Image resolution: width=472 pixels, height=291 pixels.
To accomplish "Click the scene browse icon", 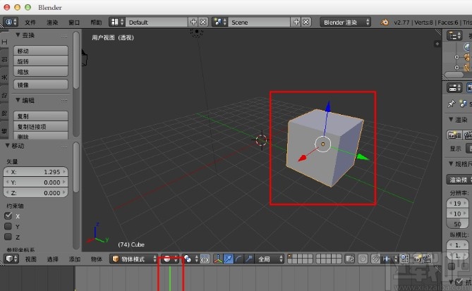I will pyautogui.click(x=219, y=22).
